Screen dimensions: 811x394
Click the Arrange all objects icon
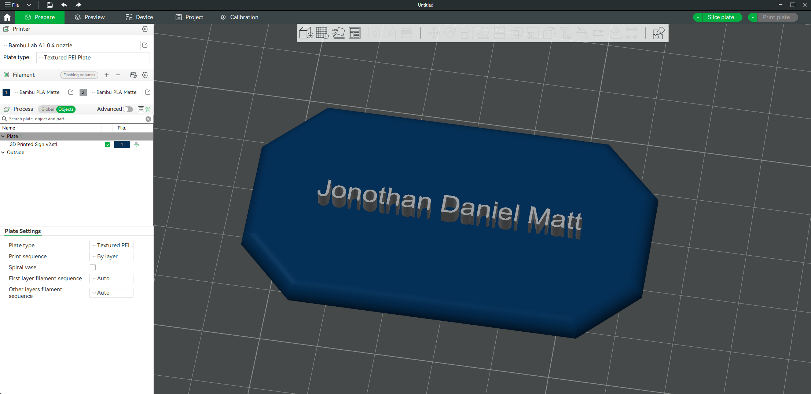coord(355,33)
